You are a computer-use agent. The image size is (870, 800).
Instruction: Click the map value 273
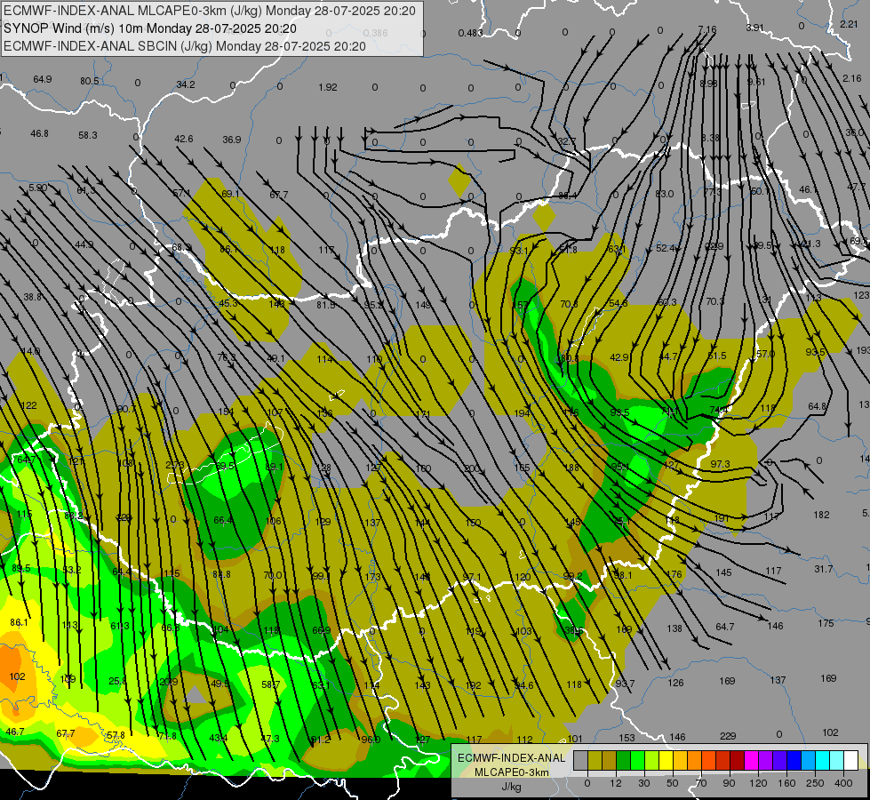point(175,465)
